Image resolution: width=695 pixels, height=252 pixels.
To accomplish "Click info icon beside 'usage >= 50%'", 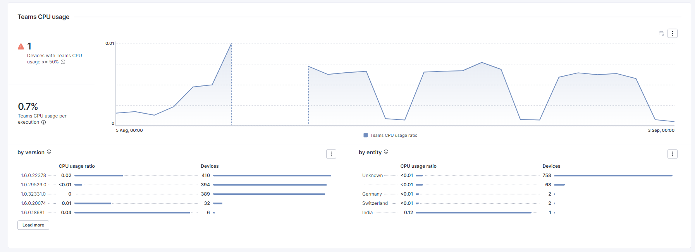I will [63, 62].
